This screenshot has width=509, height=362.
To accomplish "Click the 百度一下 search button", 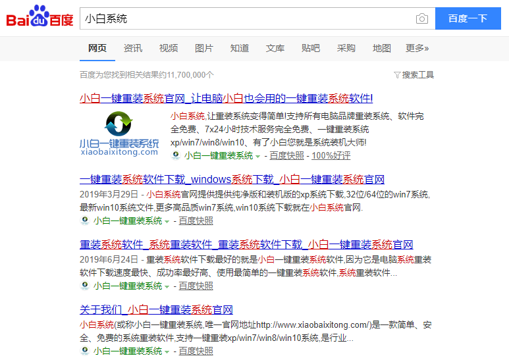I will click(x=468, y=18).
